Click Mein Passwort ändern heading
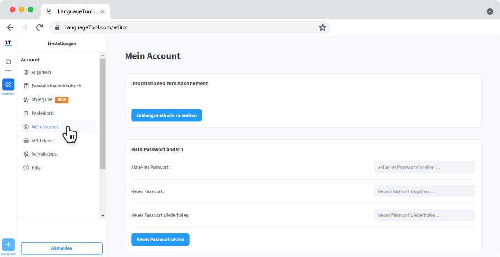Image resolution: width=500 pixels, height=257 pixels. tap(157, 149)
